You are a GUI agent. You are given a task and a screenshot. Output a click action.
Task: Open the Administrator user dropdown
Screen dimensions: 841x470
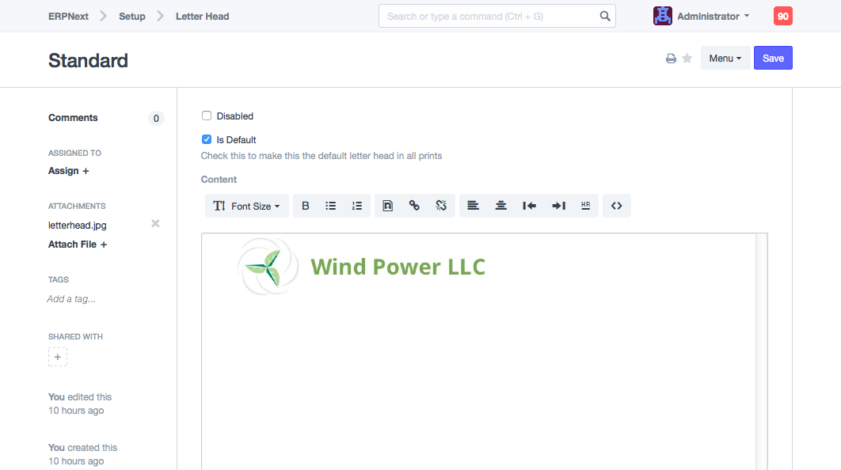click(x=702, y=16)
